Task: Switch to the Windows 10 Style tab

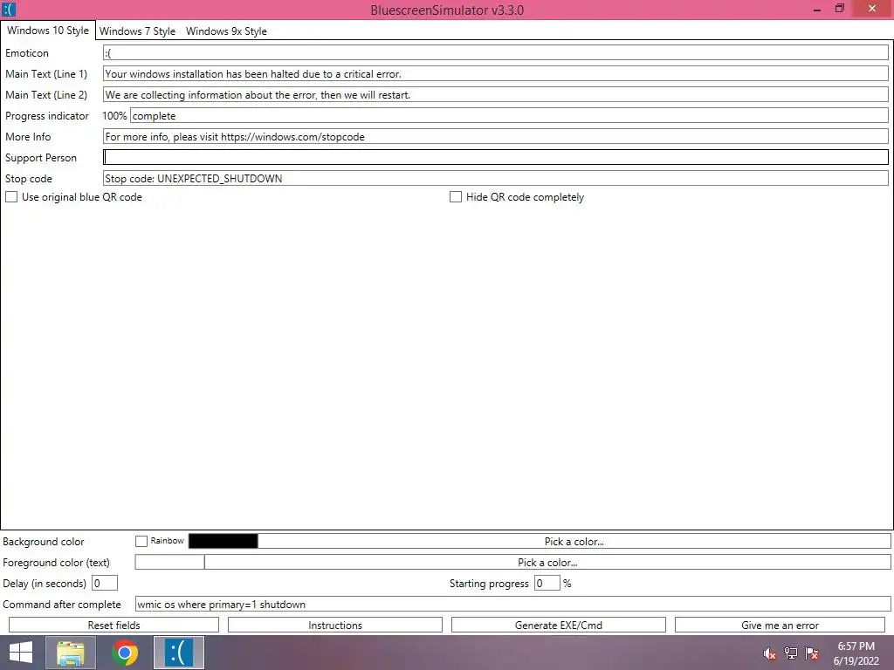Action: point(48,31)
